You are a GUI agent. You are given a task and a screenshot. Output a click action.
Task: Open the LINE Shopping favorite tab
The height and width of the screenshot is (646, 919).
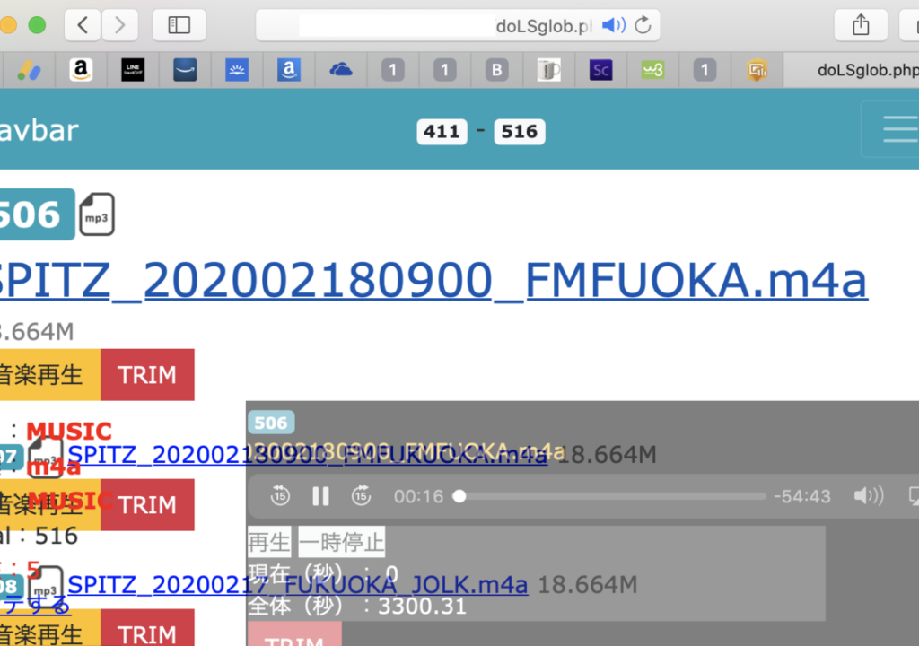pyautogui.click(x=133, y=70)
